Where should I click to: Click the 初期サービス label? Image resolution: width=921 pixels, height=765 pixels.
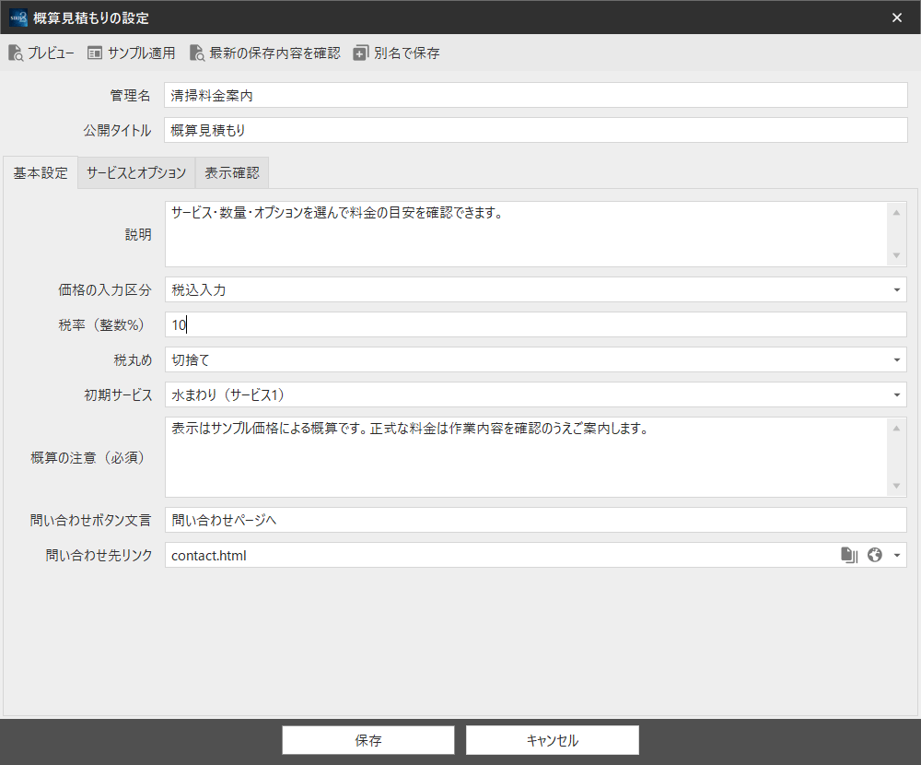118,395
